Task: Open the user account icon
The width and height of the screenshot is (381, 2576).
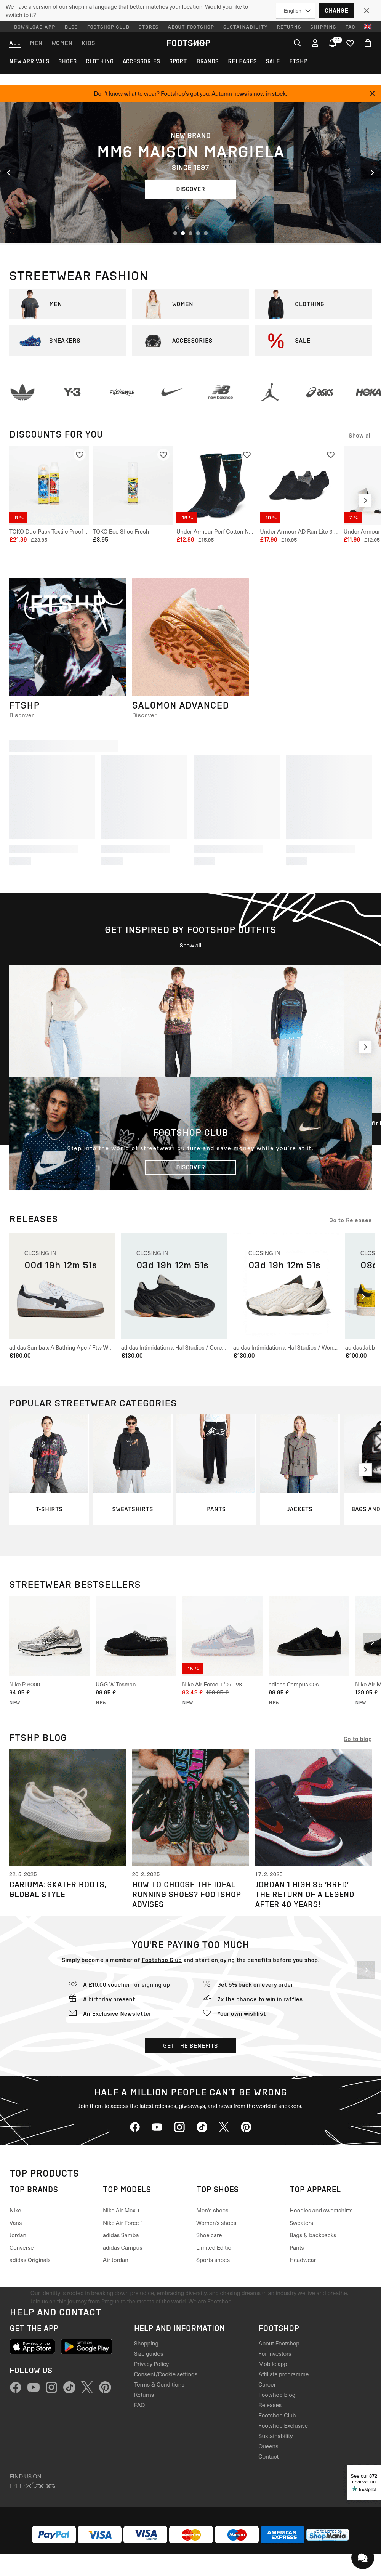Action: [315, 43]
